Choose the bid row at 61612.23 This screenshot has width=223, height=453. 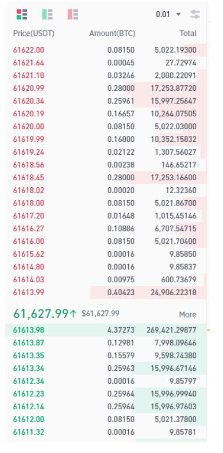tap(106, 394)
